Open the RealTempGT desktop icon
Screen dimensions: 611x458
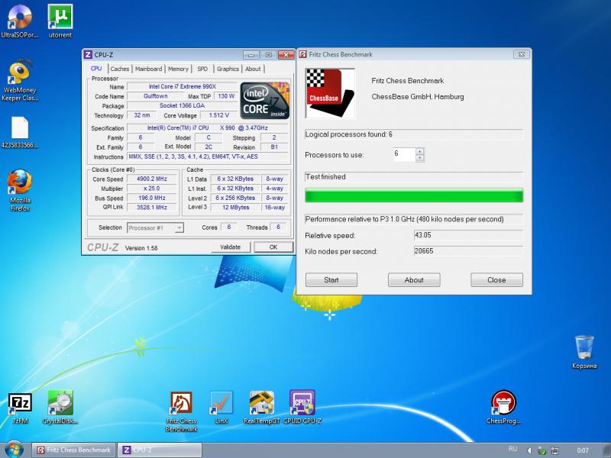point(262,404)
